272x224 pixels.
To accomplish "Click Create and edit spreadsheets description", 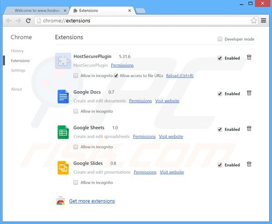I will click(x=101, y=136).
